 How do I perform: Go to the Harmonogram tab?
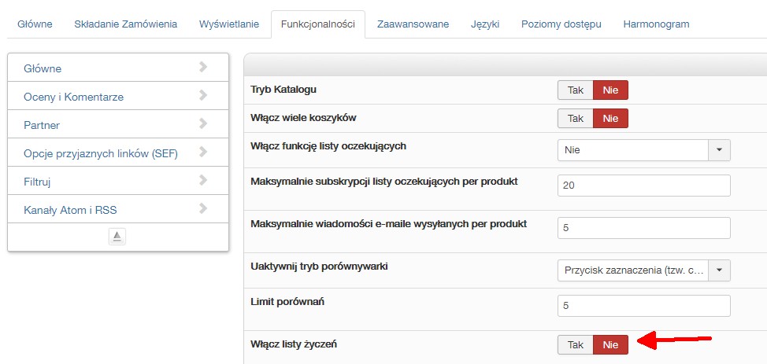coord(656,24)
